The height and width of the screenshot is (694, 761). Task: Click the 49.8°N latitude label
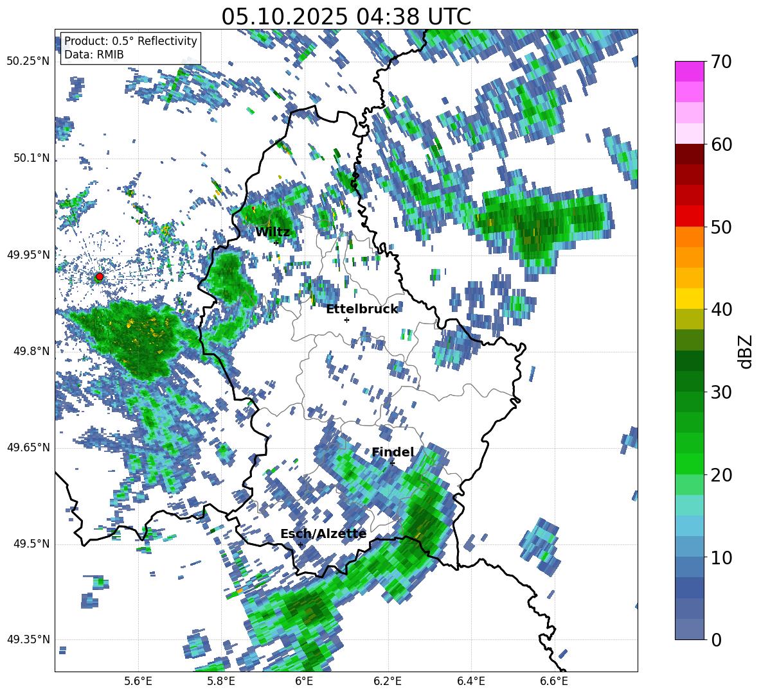(31, 351)
